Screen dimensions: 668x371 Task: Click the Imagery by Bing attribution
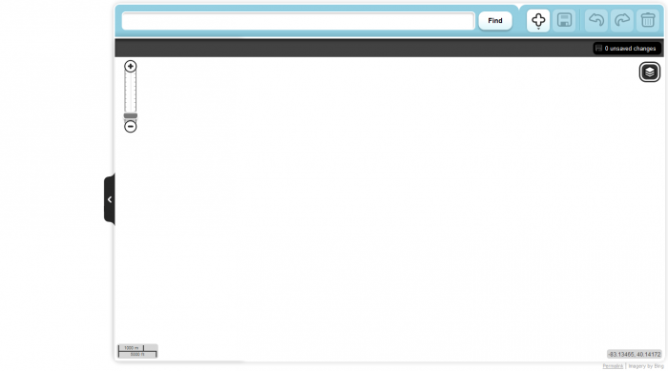[x=646, y=366]
